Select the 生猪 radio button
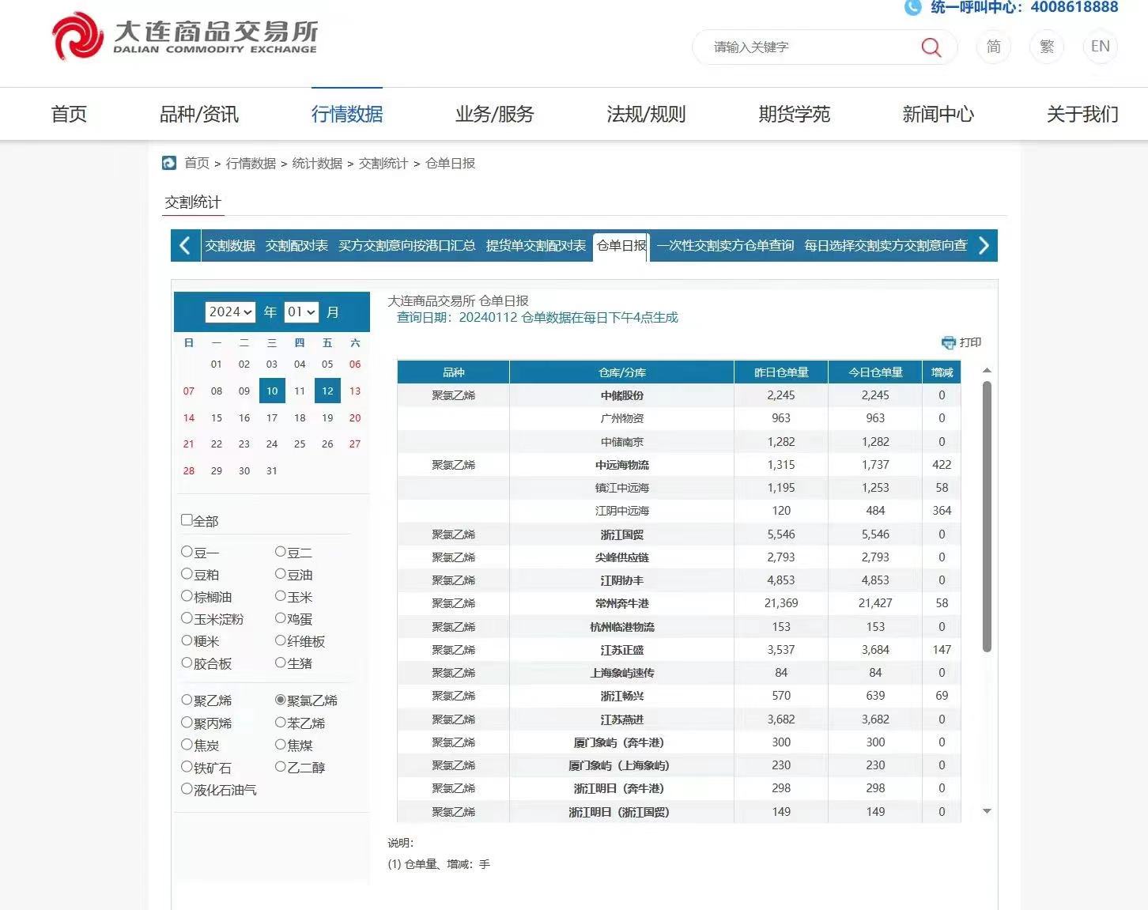1148x910 pixels. [x=280, y=662]
